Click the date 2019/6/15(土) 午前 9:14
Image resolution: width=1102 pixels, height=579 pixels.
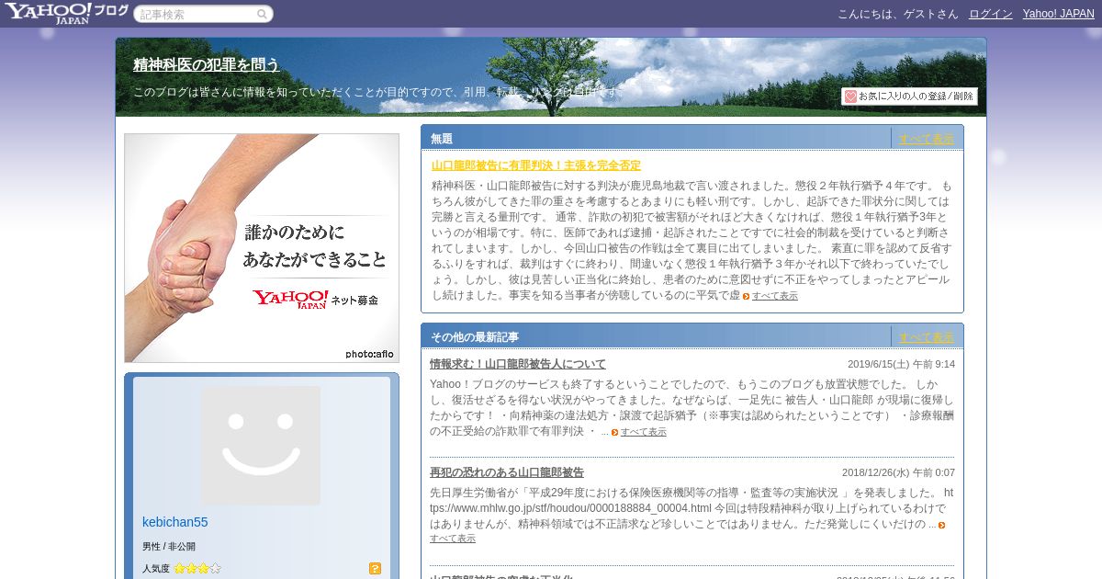pyautogui.click(x=901, y=364)
